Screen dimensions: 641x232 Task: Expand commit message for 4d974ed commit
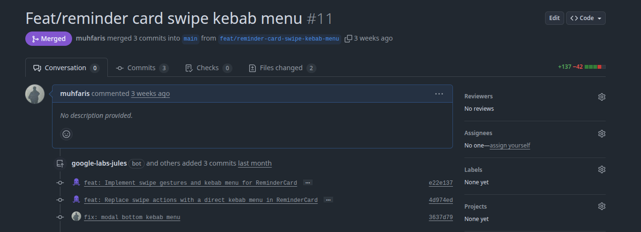click(328, 200)
